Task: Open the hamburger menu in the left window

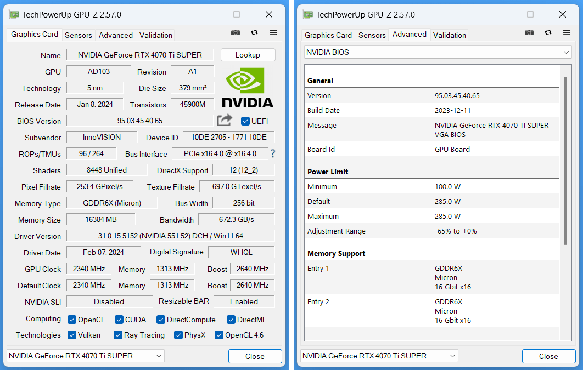Action: click(x=273, y=33)
